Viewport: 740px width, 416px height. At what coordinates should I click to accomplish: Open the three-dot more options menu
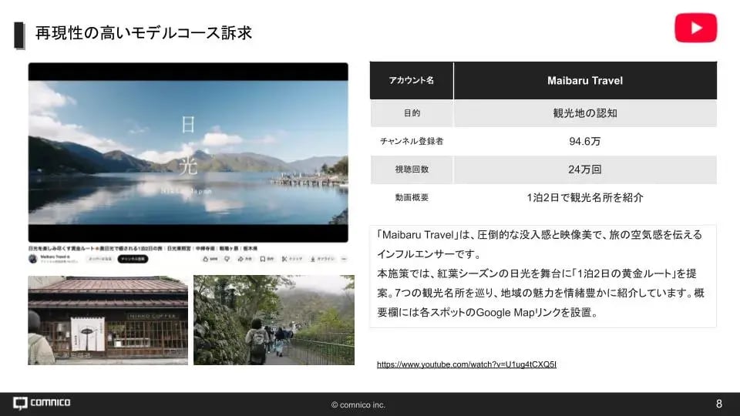(344, 259)
